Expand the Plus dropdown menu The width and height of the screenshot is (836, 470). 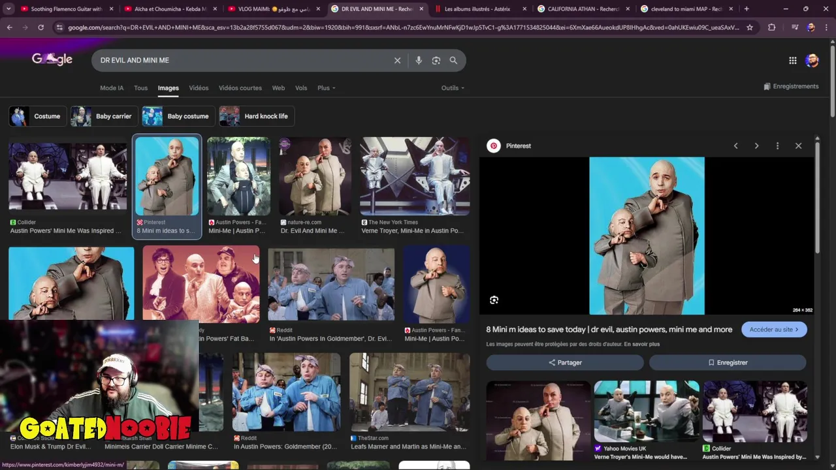[x=327, y=88]
